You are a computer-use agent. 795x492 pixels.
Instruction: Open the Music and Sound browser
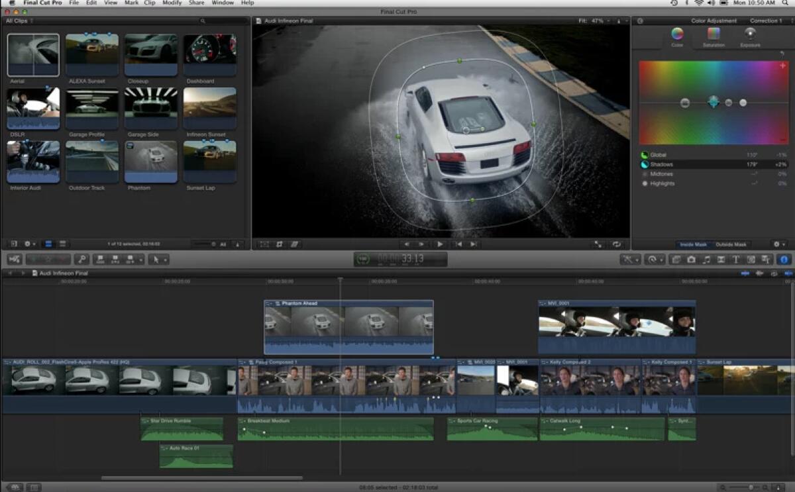point(708,260)
